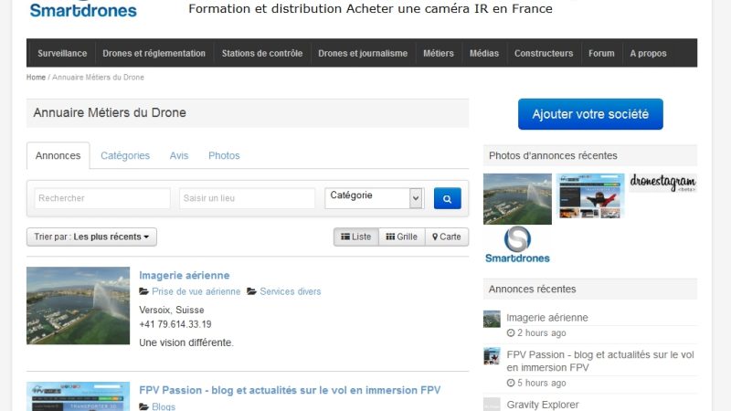
Task: Switch to Grille view
Action: [401, 237]
